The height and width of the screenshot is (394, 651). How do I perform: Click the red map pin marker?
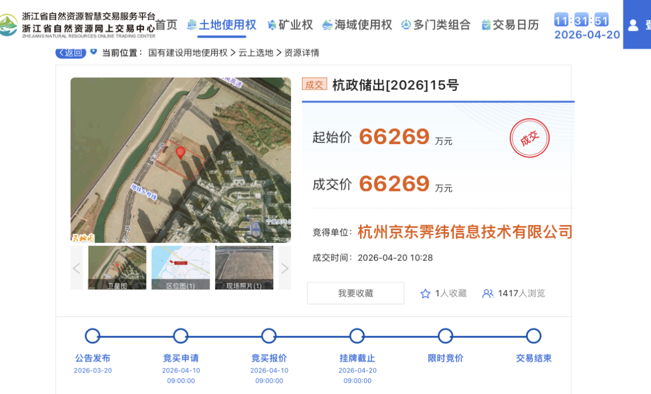pos(181,153)
